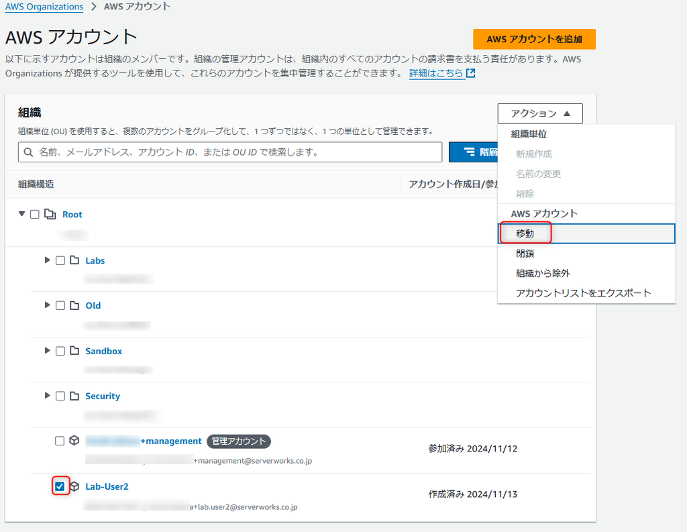
Task: Click the management account cube icon
Action: pyautogui.click(x=74, y=440)
